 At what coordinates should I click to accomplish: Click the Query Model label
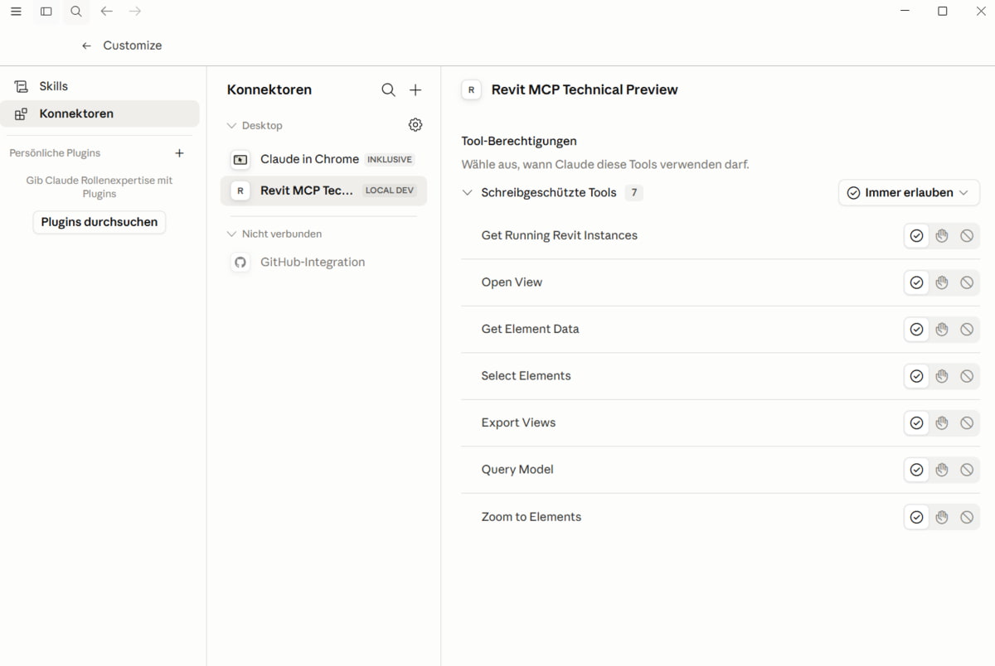click(x=517, y=470)
